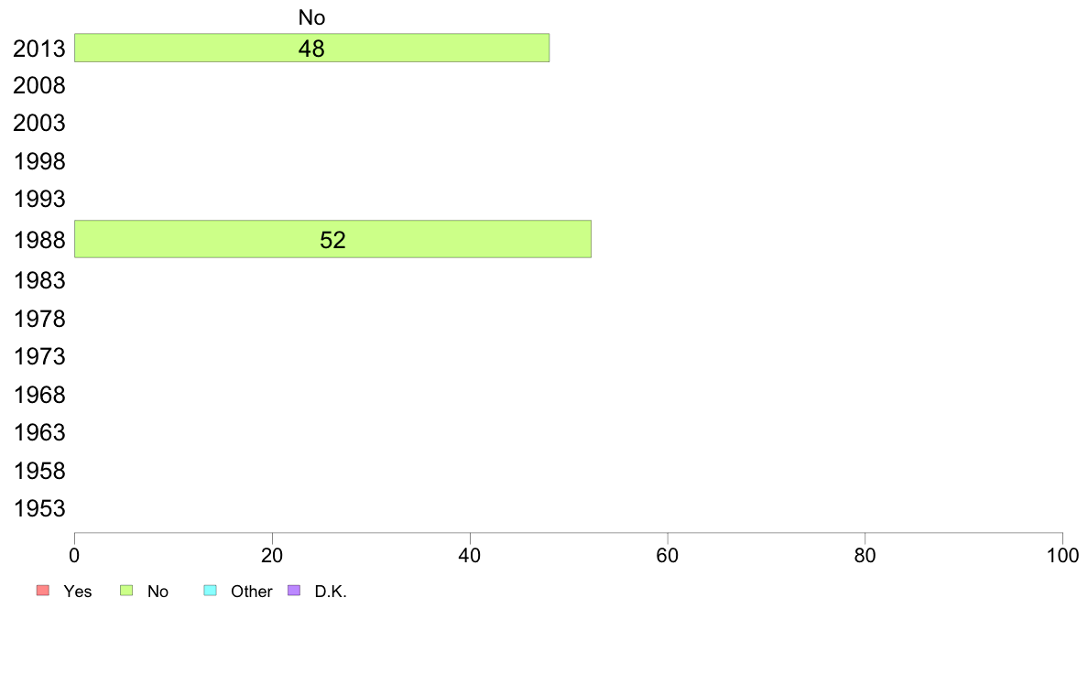
Task: Click the No column header above bars
Action: point(311,17)
